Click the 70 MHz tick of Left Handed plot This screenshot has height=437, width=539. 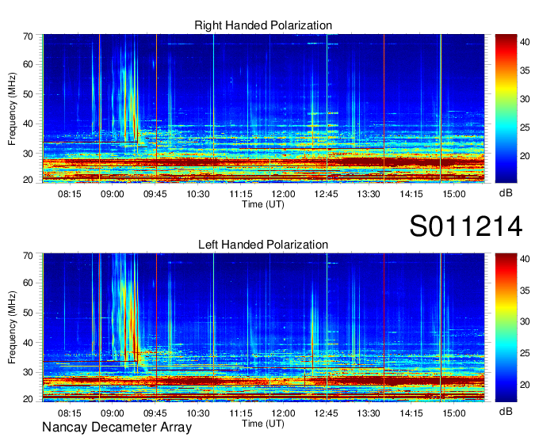point(29,256)
